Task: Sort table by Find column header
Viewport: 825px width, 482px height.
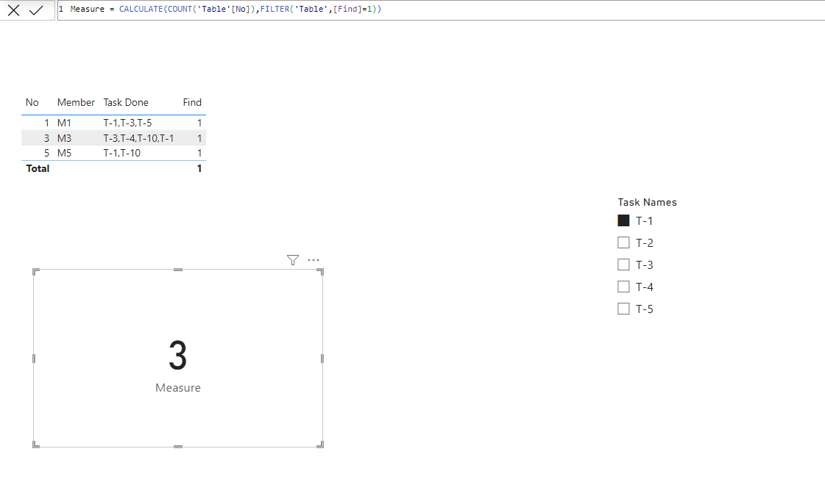Action: tap(192, 102)
